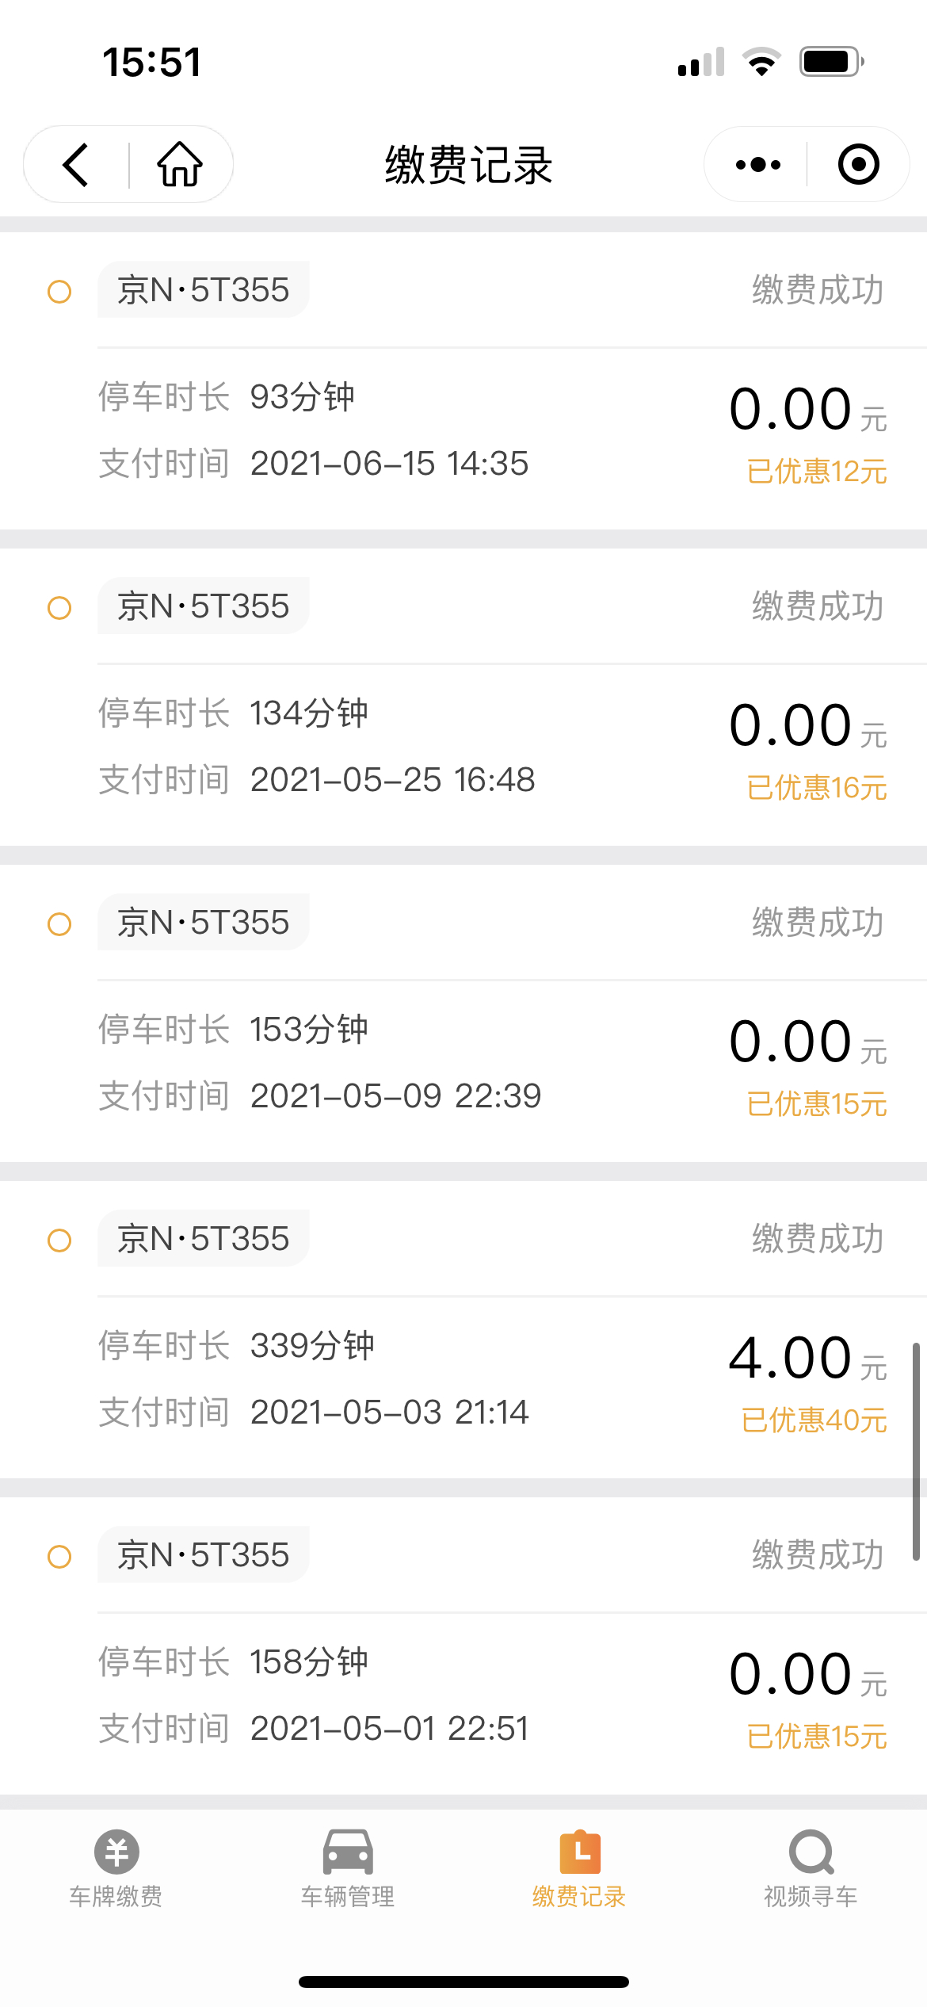Tap the mini program close target icon
This screenshot has width=927, height=2007.
point(858,165)
